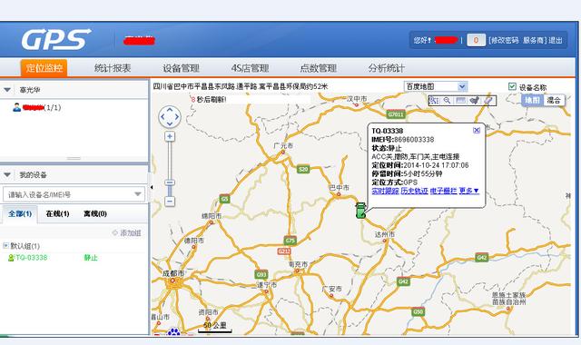Toggle the 设备名称 checkbox
581x345 pixels.
click(512, 86)
